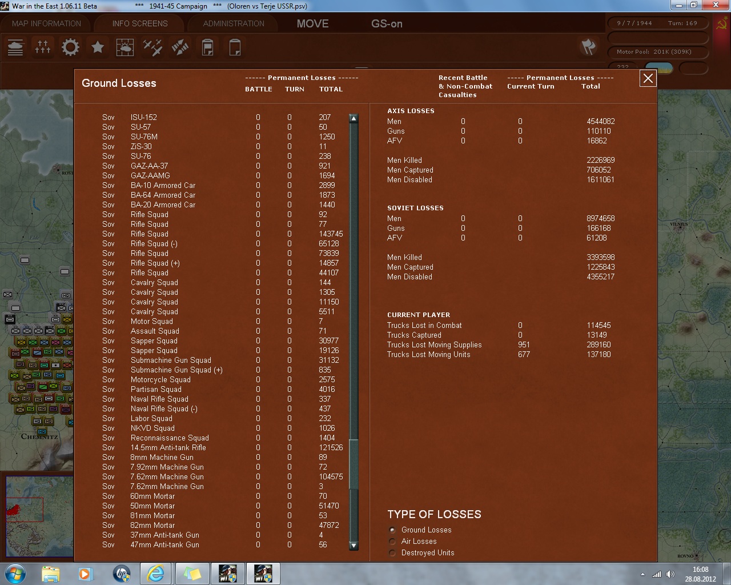Image resolution: width=731 pixels, height=585 pixels.
Task: Click the AXIS LOSSES heading
Action: click(x=411, y=111)
